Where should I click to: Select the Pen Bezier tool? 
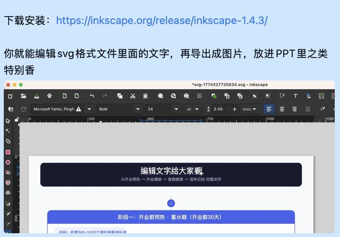[8, 204]
